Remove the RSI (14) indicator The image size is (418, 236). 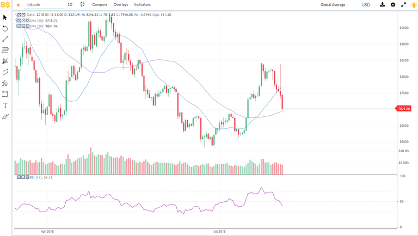pyautogui.click(x=27, y=177)
